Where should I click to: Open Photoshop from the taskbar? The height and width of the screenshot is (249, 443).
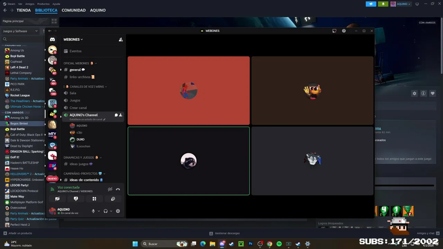(x=251, y=244)
